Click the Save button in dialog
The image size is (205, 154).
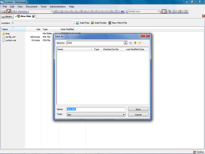(138, 109)
